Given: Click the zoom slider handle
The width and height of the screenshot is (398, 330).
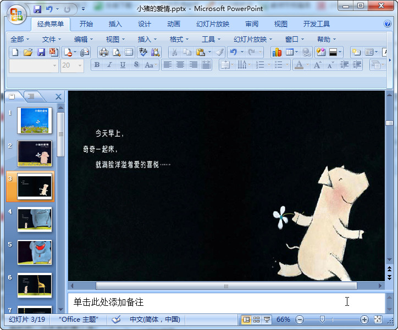Looking at the screenshot, I should point(322,320).
